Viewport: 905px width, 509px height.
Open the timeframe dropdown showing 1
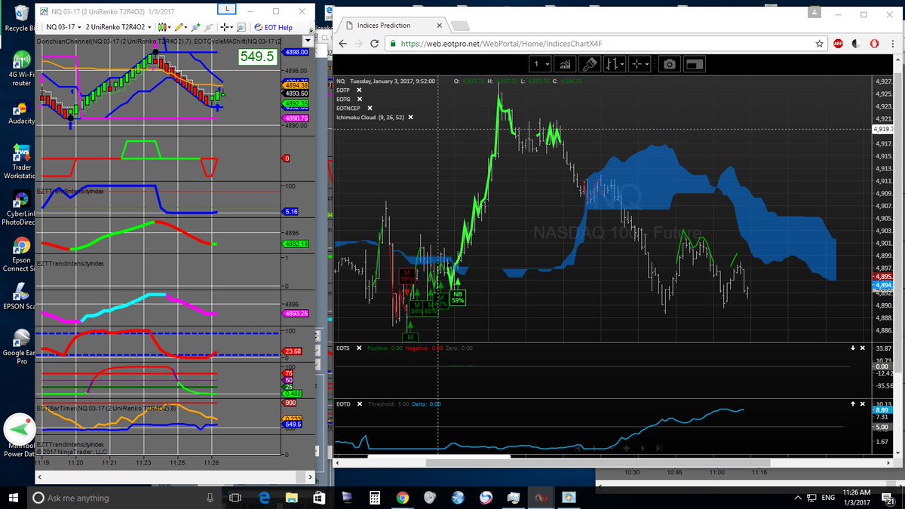(540, 64)
